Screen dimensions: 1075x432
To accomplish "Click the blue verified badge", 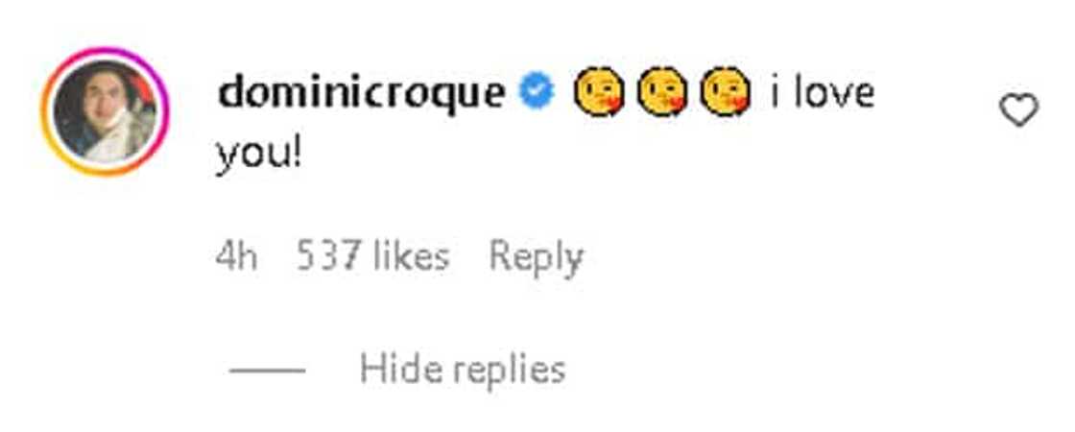I will (x=537, y=94).
